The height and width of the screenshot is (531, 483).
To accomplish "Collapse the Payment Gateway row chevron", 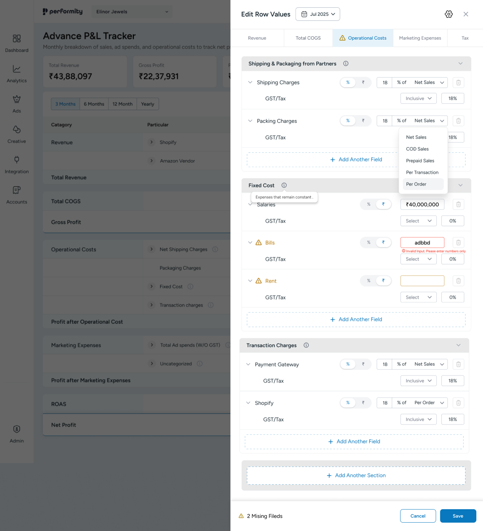I will (x=248, y=364).
